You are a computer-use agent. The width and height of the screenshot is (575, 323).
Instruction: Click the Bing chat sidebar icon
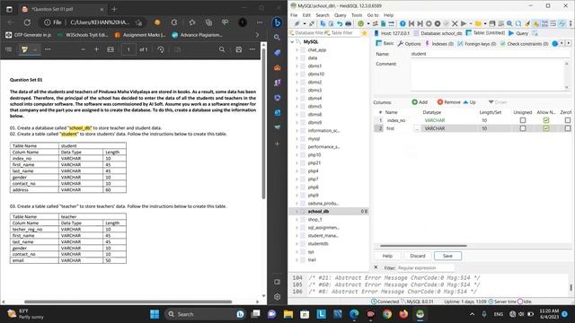278,22
